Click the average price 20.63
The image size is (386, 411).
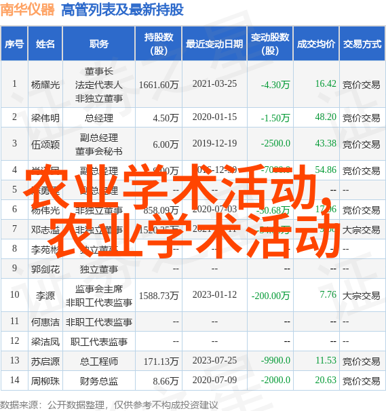326,380
